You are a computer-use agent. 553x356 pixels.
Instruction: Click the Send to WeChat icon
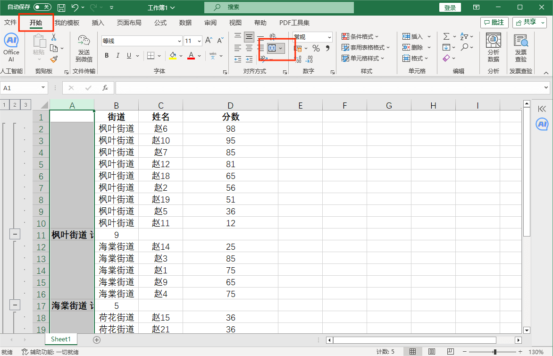84,48
